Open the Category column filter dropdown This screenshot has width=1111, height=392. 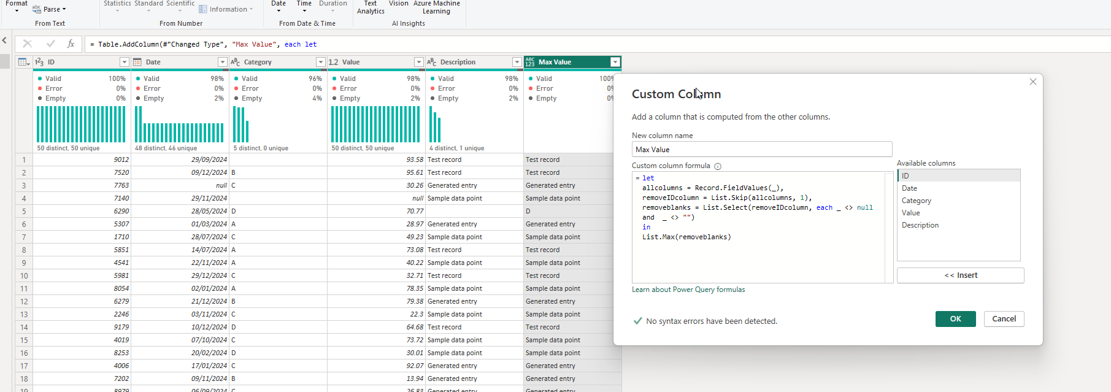[x=321, y=62]
